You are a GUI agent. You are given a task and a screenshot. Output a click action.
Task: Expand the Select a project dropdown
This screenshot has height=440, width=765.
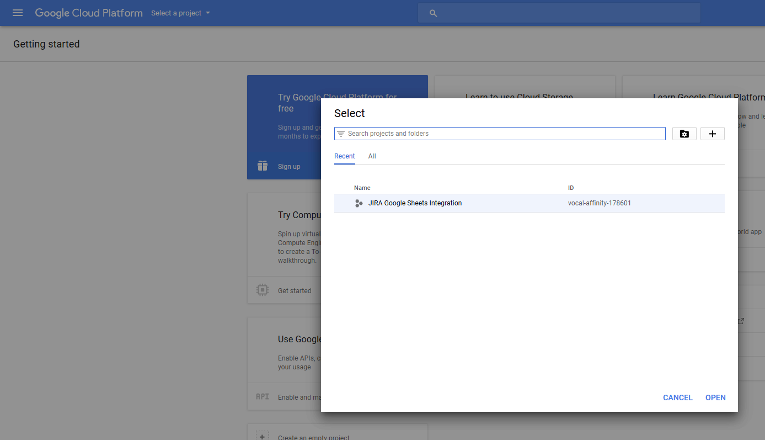click(x=180, y=13)
